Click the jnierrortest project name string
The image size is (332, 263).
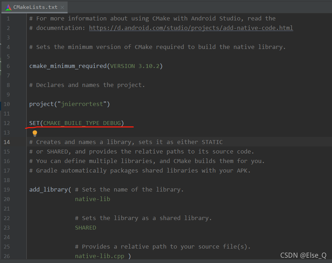point(82,104)
